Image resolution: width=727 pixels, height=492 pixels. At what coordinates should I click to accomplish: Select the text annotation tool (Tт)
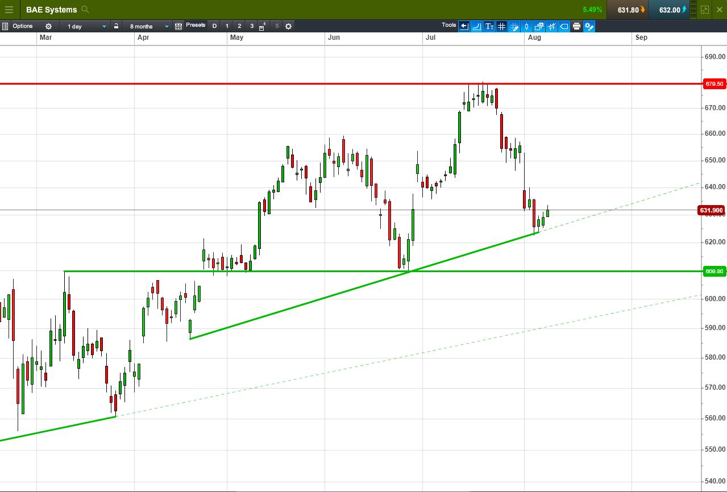pos(489,26)
